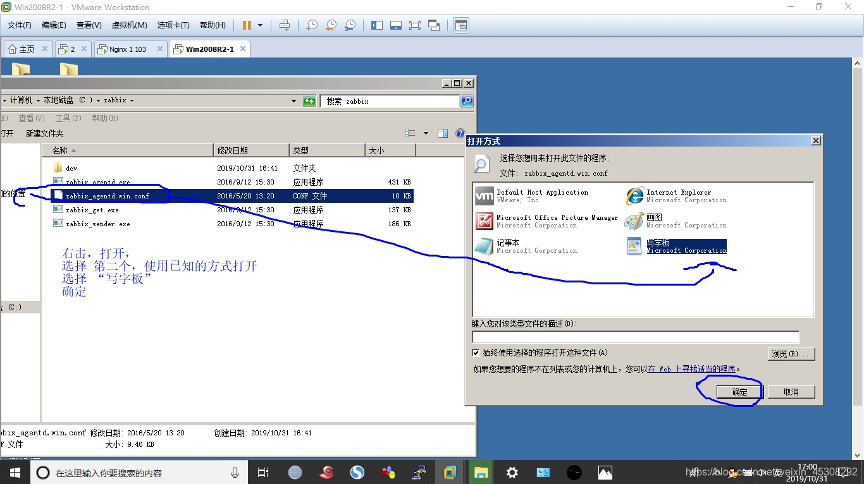
Task: Toggle the thumbnail bar view icon
Action: click(x=396, y=25)
